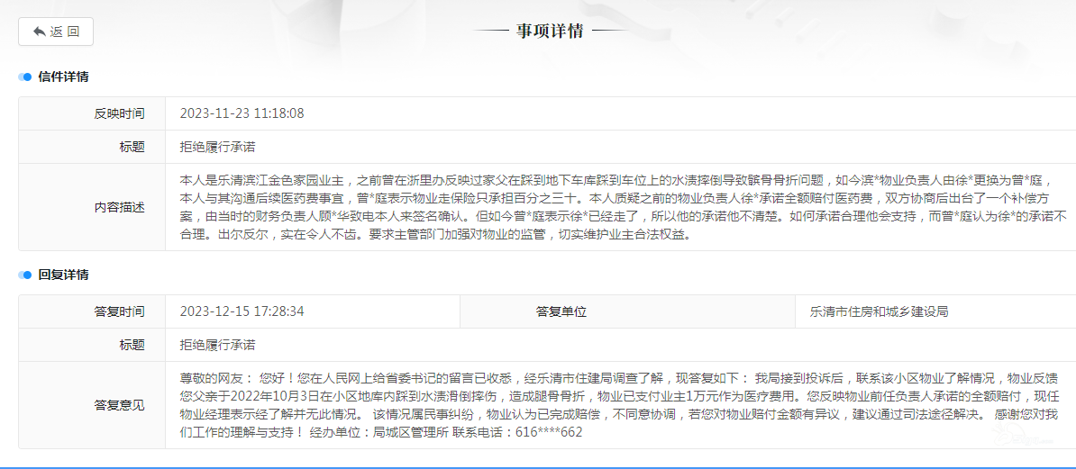The image size is (1076, 469).
Task: Click the 答复单位 label cell
Action: (x=627, y=311)
